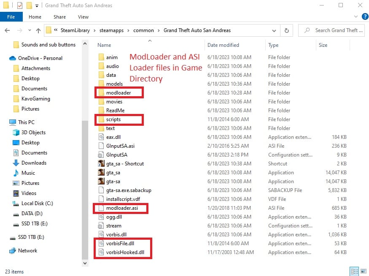Select gta-sa.exe.sabackup file name

click(129, 190)
